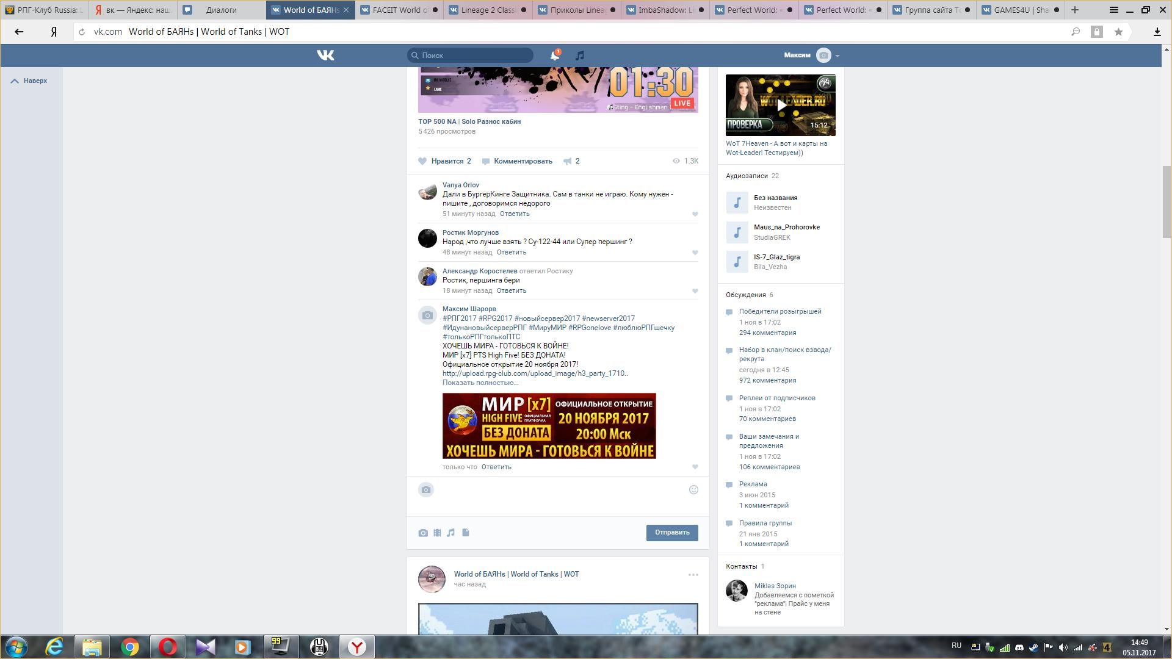
Task: Expand comment via Показать полностью
Action: point(480,383)
